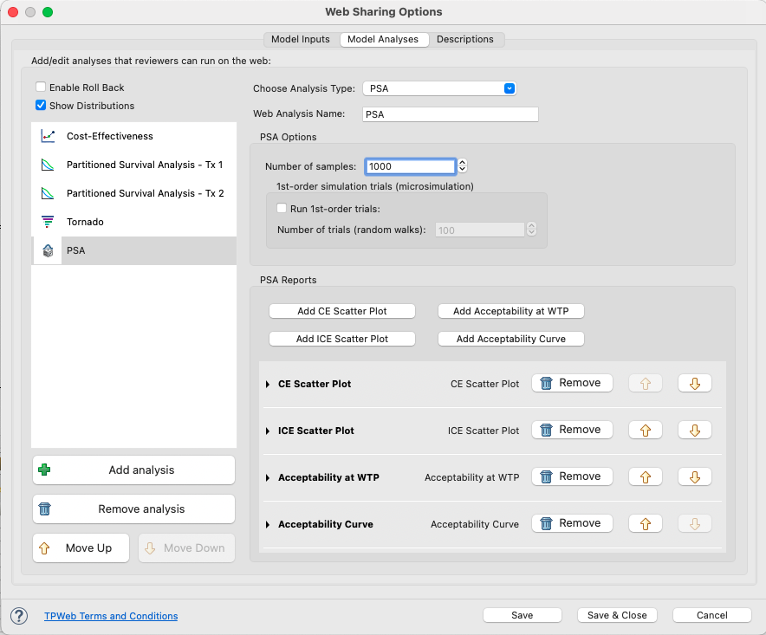Expand the ICE Scatter Plot report row

pos(268,431)
